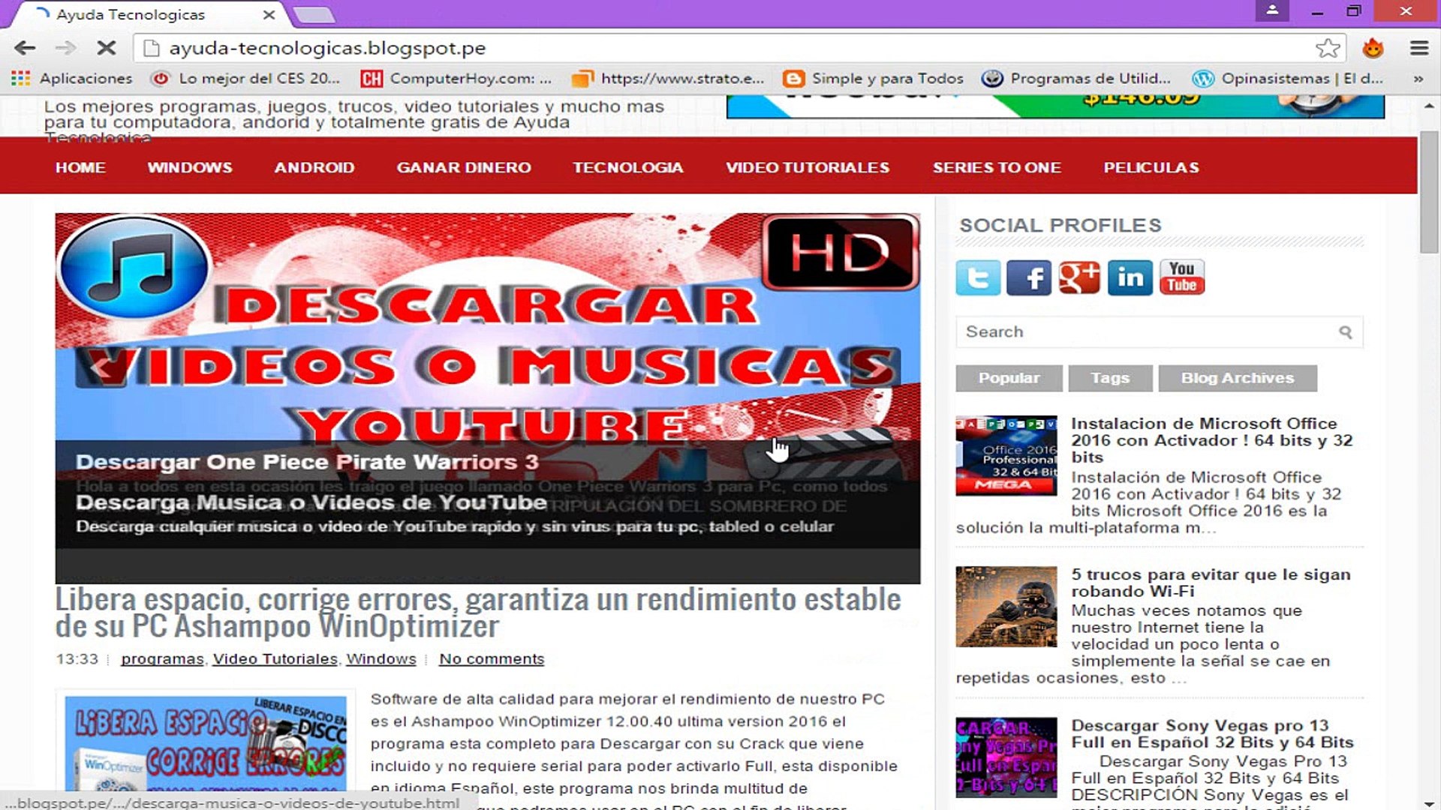
Task: Click the search magnifier icon
Action: click(x=1345, y=332)
